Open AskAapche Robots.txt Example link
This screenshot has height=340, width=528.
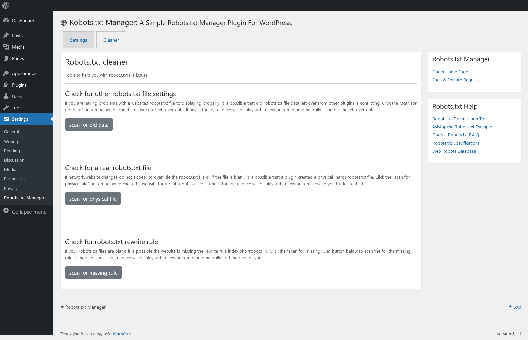[462, 127]
